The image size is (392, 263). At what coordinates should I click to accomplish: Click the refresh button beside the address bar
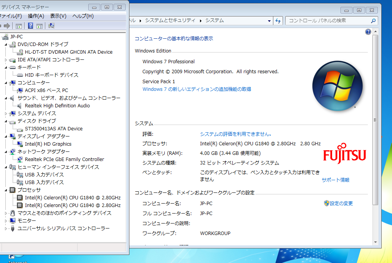pos(278,21)
